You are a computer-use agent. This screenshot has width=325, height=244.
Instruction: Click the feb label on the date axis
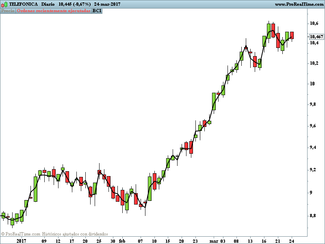pos(122,241)
